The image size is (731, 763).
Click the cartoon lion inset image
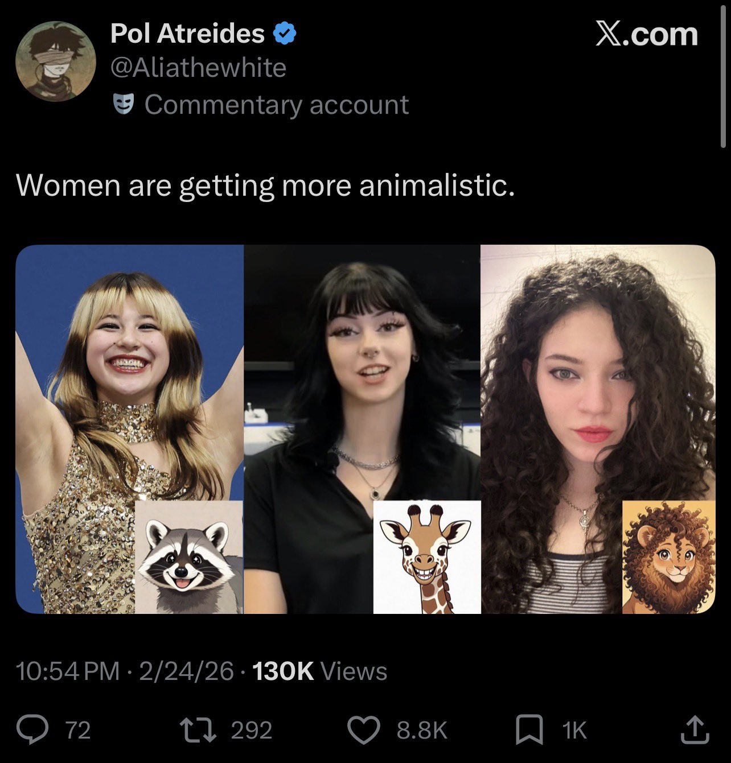point(668,558)
